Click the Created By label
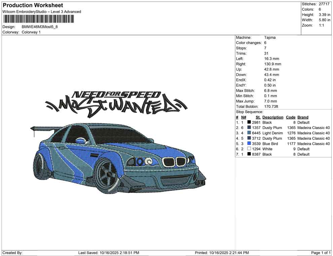Viewport: 333px width, 256px height. [12, 253]
